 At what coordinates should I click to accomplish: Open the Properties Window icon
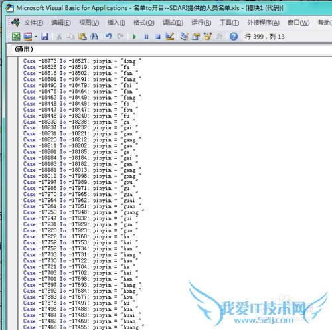196,37
